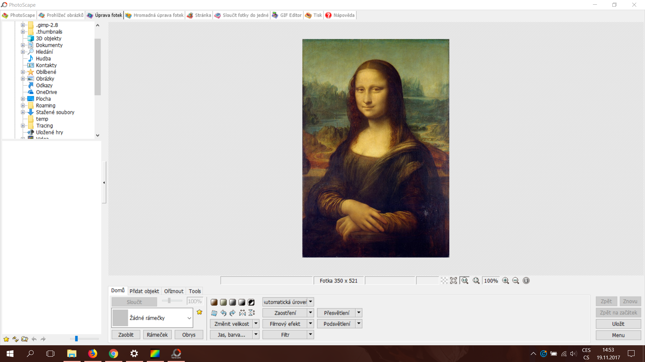Open the GIF Editor tab
Image resolution: width=645 pixels, height=362 pixels.
point(287,15)
